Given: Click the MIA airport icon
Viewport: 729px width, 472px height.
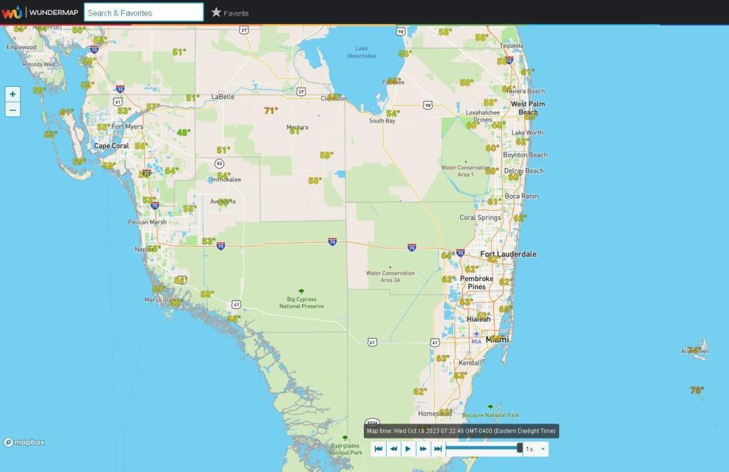Looking at the screenshot, I should [476, 335].
